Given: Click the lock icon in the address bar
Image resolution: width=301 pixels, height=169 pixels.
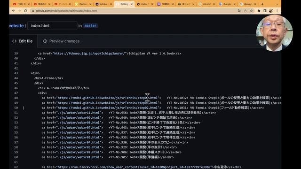Looking at the screenshot, I should tap(33, 11).
